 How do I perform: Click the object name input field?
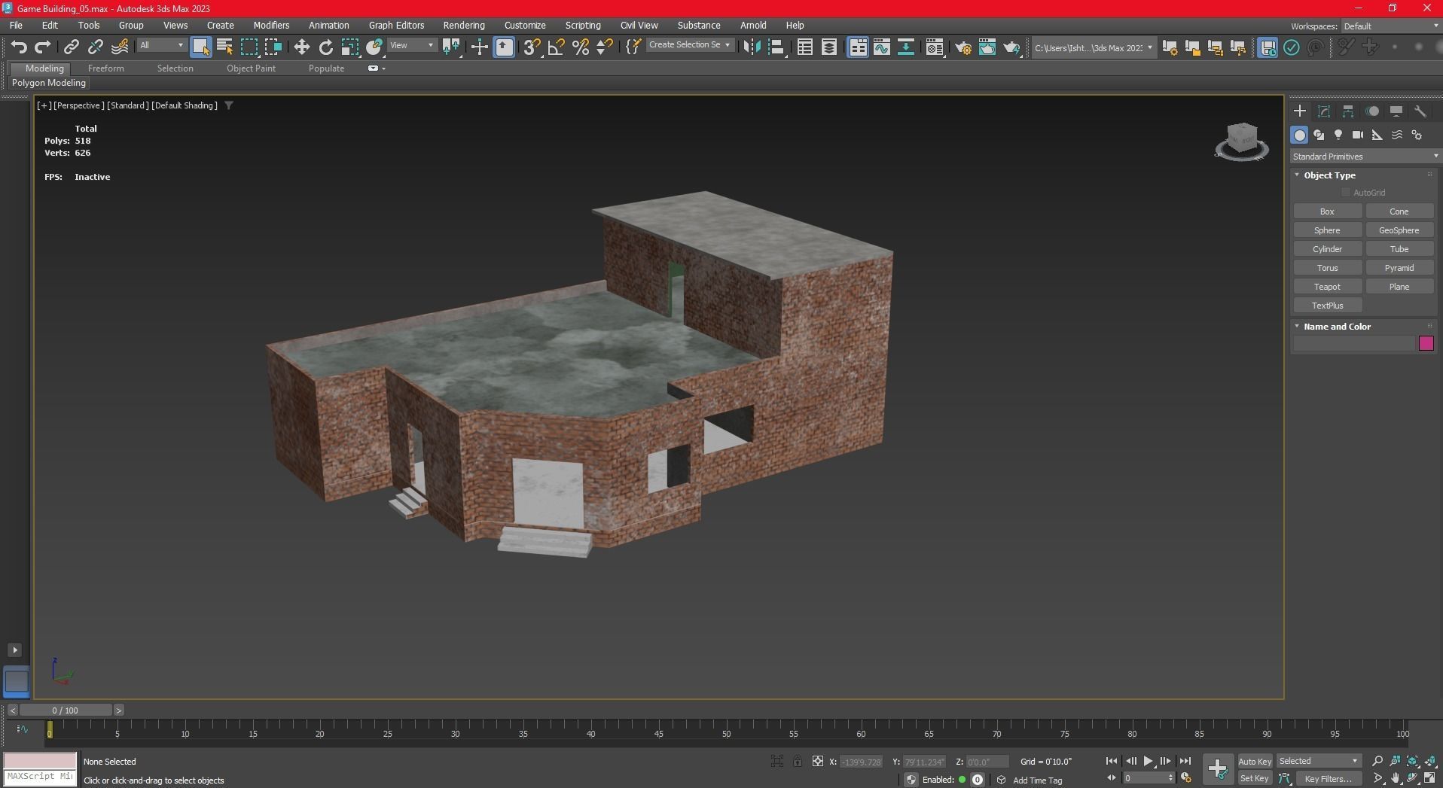pyautogui.click(x=1354, y=344)
